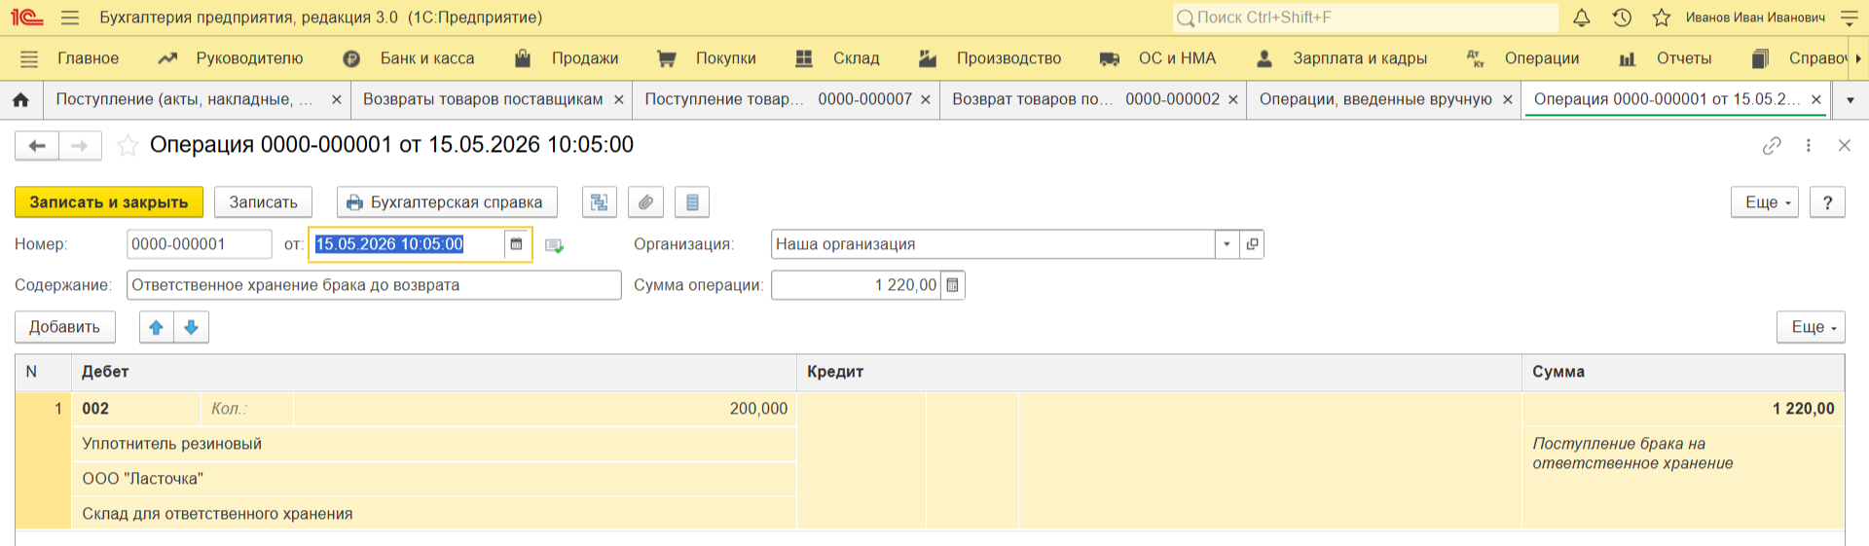Close Операция 0000-000001 tab
The height and width of the screenshot is (546, 1869).
point(1816,99)
